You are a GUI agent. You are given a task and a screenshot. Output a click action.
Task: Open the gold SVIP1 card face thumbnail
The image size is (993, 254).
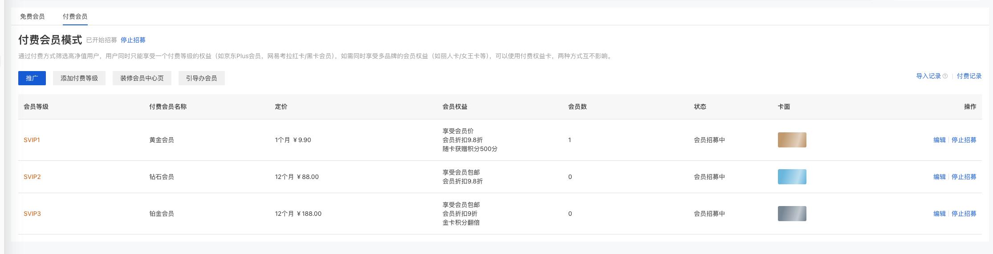click(x=792, y=140)
